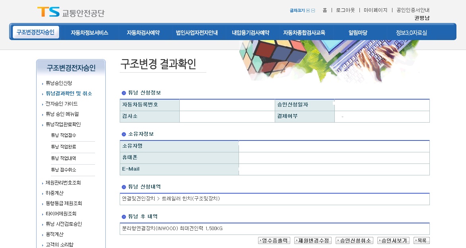The width and height of the screenshot is (466, 248).
Task: Open 마이페이지 link
Action: coord(375,10)
